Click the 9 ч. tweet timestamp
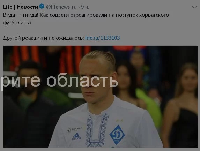Screen dimensions: 200x151 click(x=85, y=7)
